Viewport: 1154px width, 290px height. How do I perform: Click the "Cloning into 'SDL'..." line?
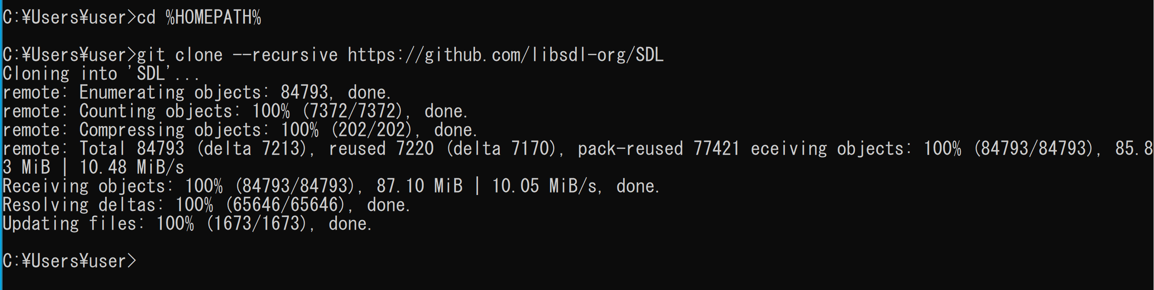tap(101, 74)
